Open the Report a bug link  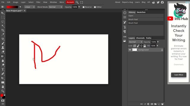(x=127, y=2)
